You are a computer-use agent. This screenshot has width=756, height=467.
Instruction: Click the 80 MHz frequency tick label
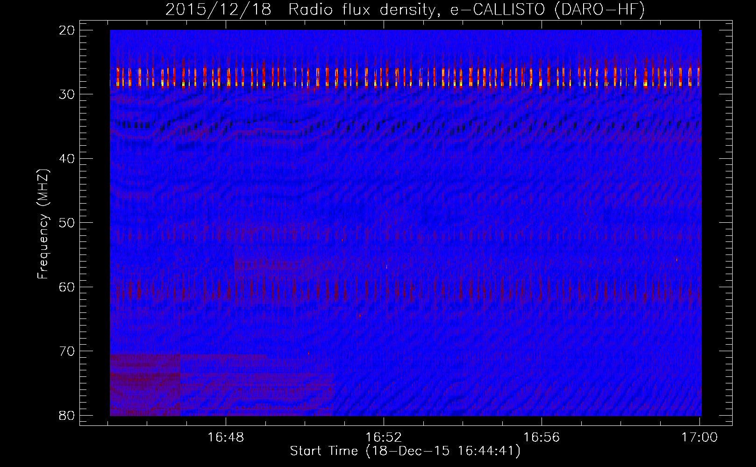[x=67, y=415]
